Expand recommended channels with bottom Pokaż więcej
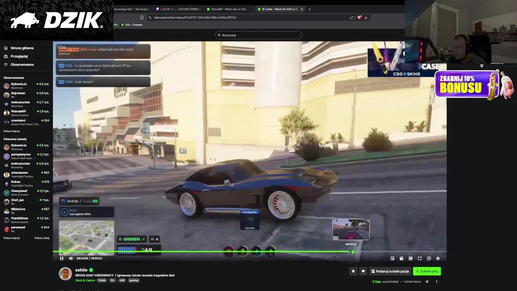Viewport: 517px width, 291px height. [x=11, y=238]
